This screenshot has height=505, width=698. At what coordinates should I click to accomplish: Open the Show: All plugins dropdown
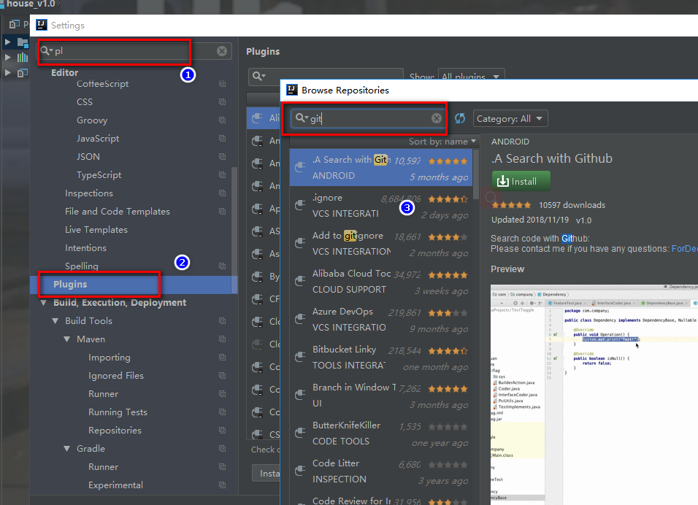click(472, 76)
